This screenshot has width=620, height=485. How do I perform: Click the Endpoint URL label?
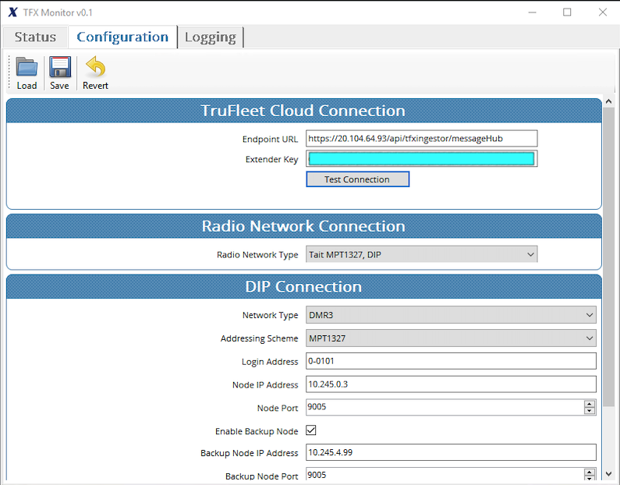click(x=270, y=139)
